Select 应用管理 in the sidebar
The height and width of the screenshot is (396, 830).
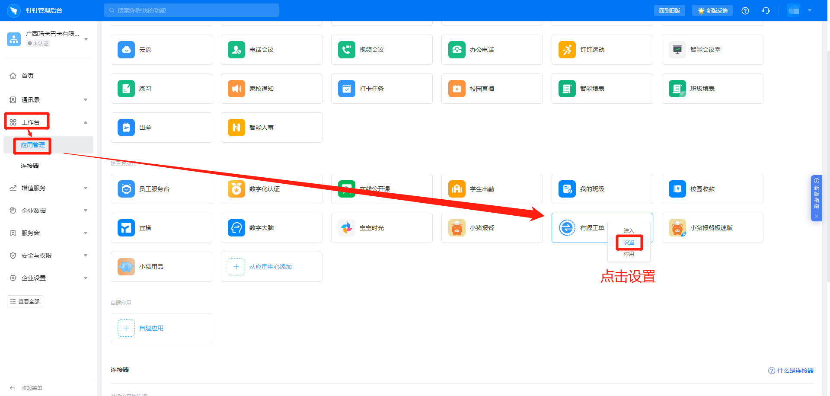48,145
